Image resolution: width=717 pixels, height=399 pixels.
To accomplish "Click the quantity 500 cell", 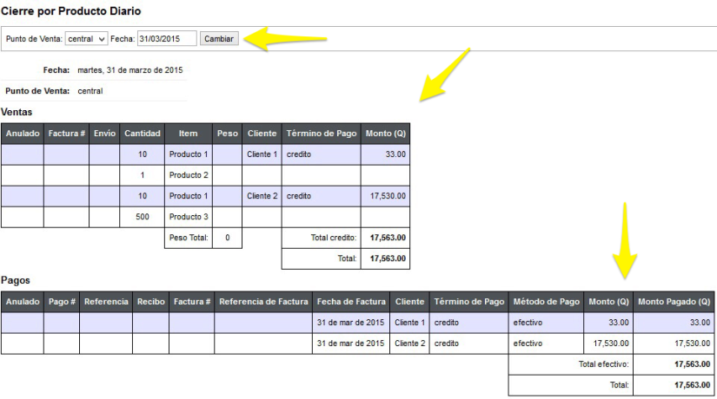I will [143, 217].
